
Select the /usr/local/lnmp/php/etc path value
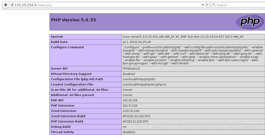tap(139, 79)
